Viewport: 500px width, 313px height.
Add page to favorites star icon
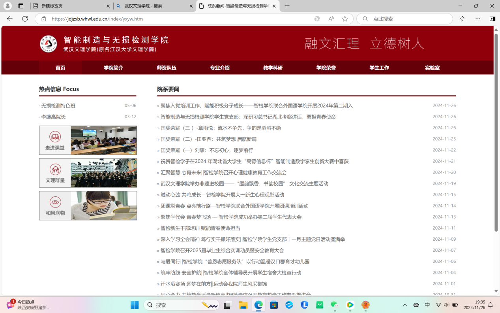[x=345, y=19]
